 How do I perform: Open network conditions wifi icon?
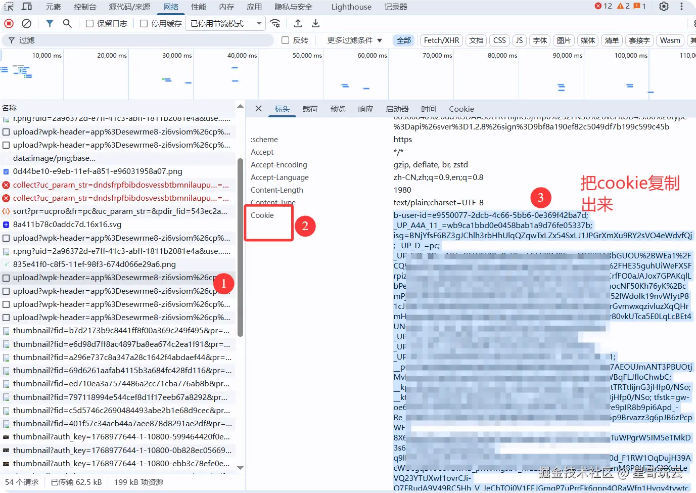click(x=275, y=23)
